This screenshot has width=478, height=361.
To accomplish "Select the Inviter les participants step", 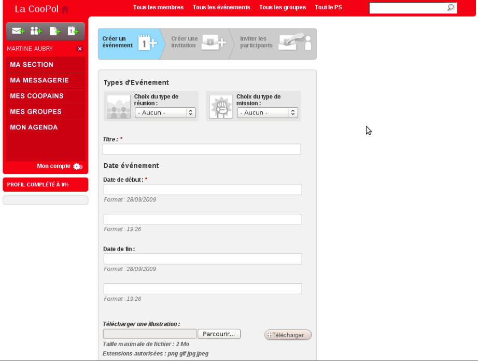I will (x=273, y=44).
